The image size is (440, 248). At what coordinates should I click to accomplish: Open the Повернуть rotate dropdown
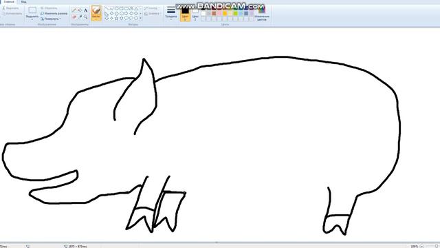50,19
